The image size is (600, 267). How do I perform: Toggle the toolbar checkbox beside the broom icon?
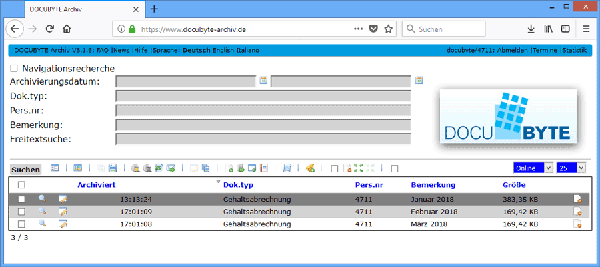pyautogui.click(x=335, y=169)
